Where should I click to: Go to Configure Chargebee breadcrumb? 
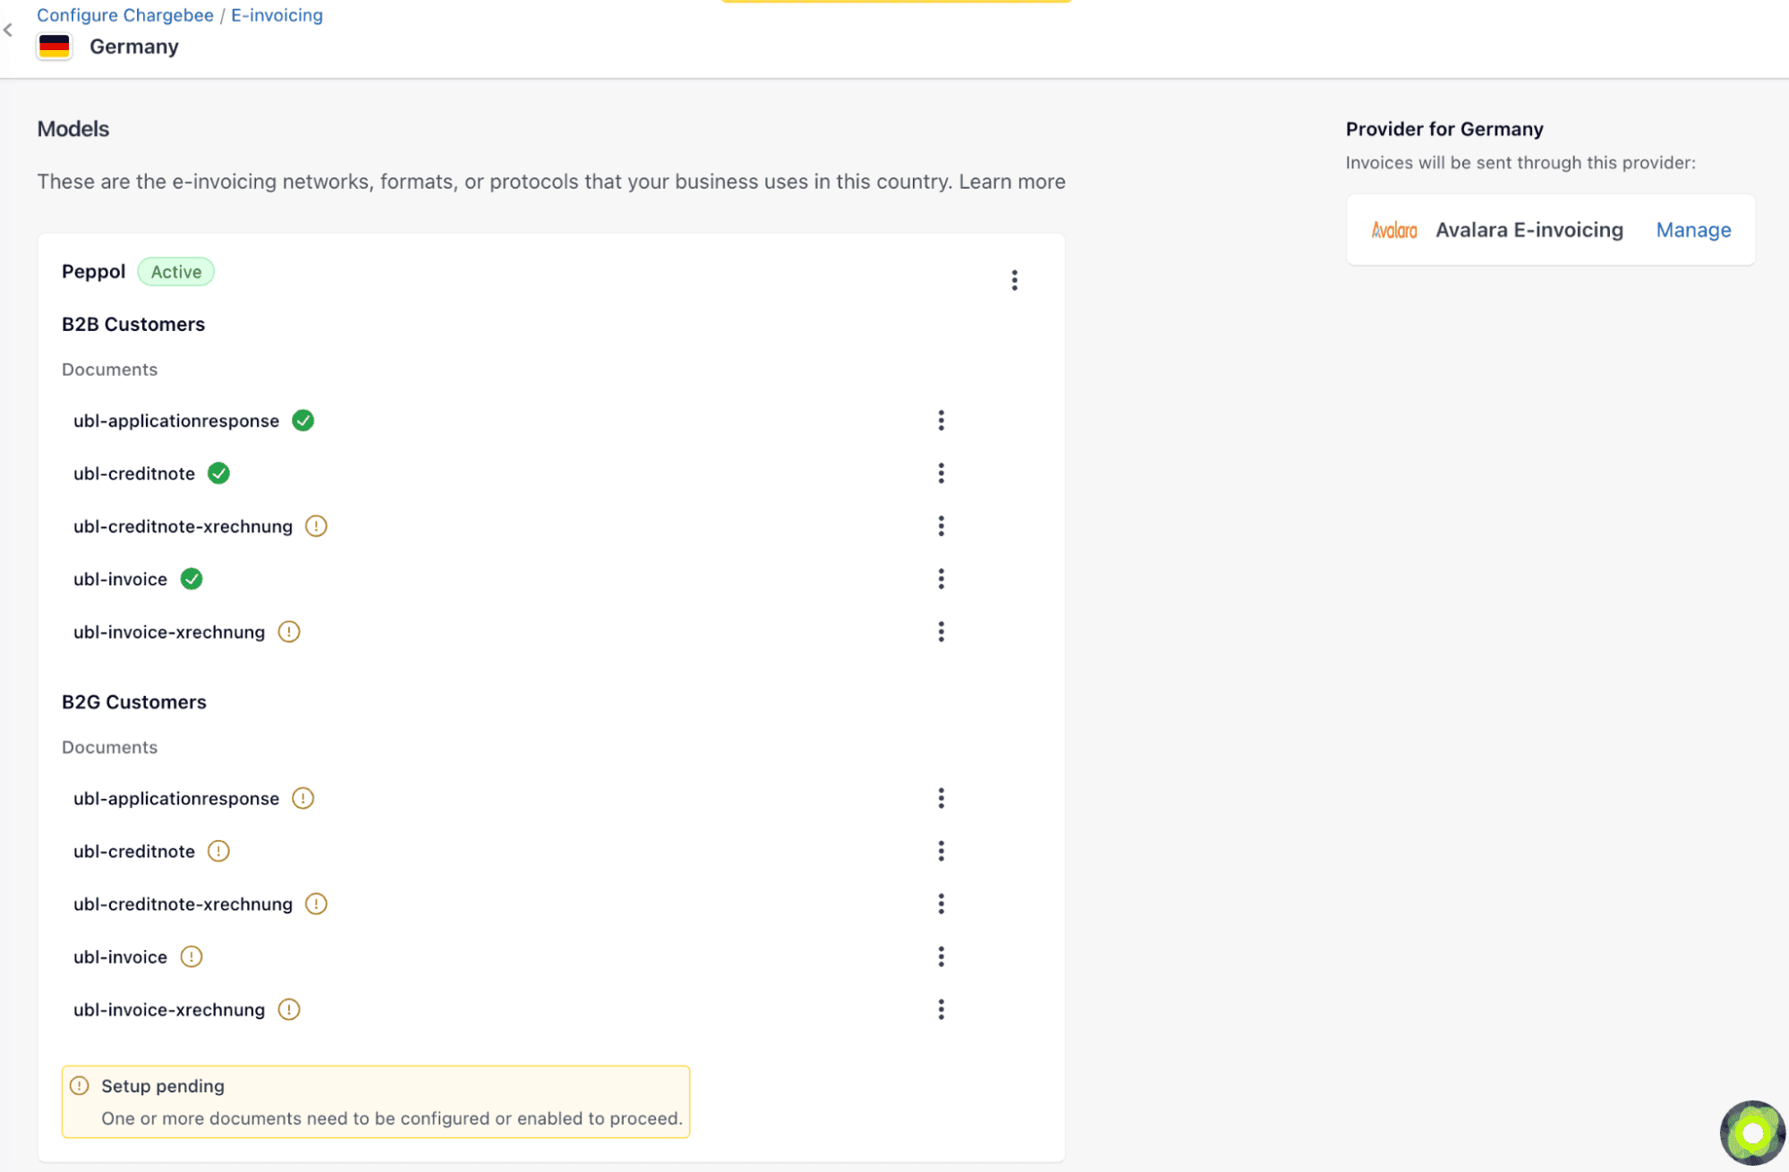click(x=124, y=15)
